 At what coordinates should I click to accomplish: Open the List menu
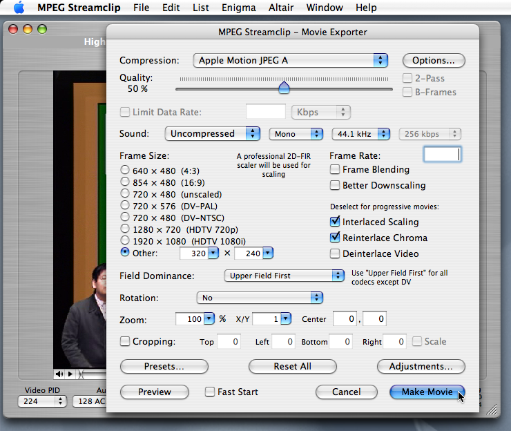(x=201, y=8)
